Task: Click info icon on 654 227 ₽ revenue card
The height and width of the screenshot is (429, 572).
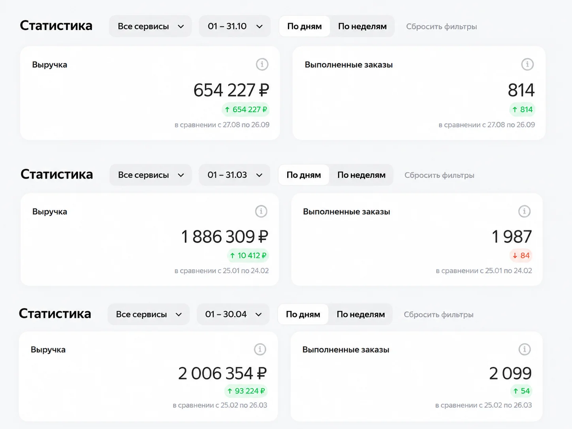Action: (262, 64)
